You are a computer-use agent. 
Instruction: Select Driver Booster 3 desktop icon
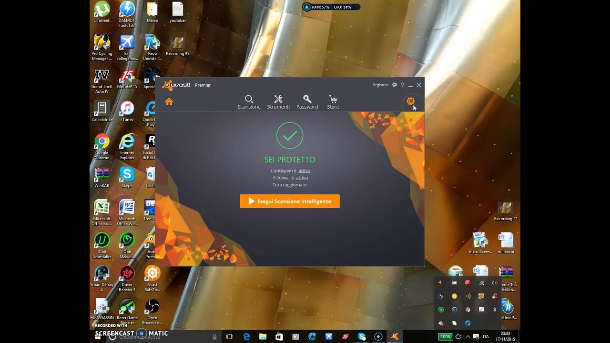point(127,279)
